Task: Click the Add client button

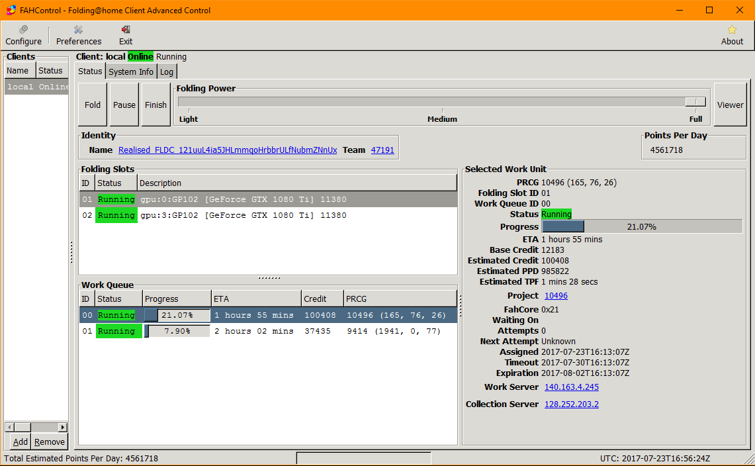Action: (x=21, y=442)
